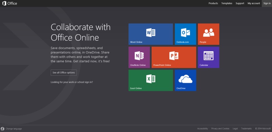Launch the OneNote Online notebook icon
Viewport: 272px width, 132px height.
pyautogui.click(x=139, y=56)
